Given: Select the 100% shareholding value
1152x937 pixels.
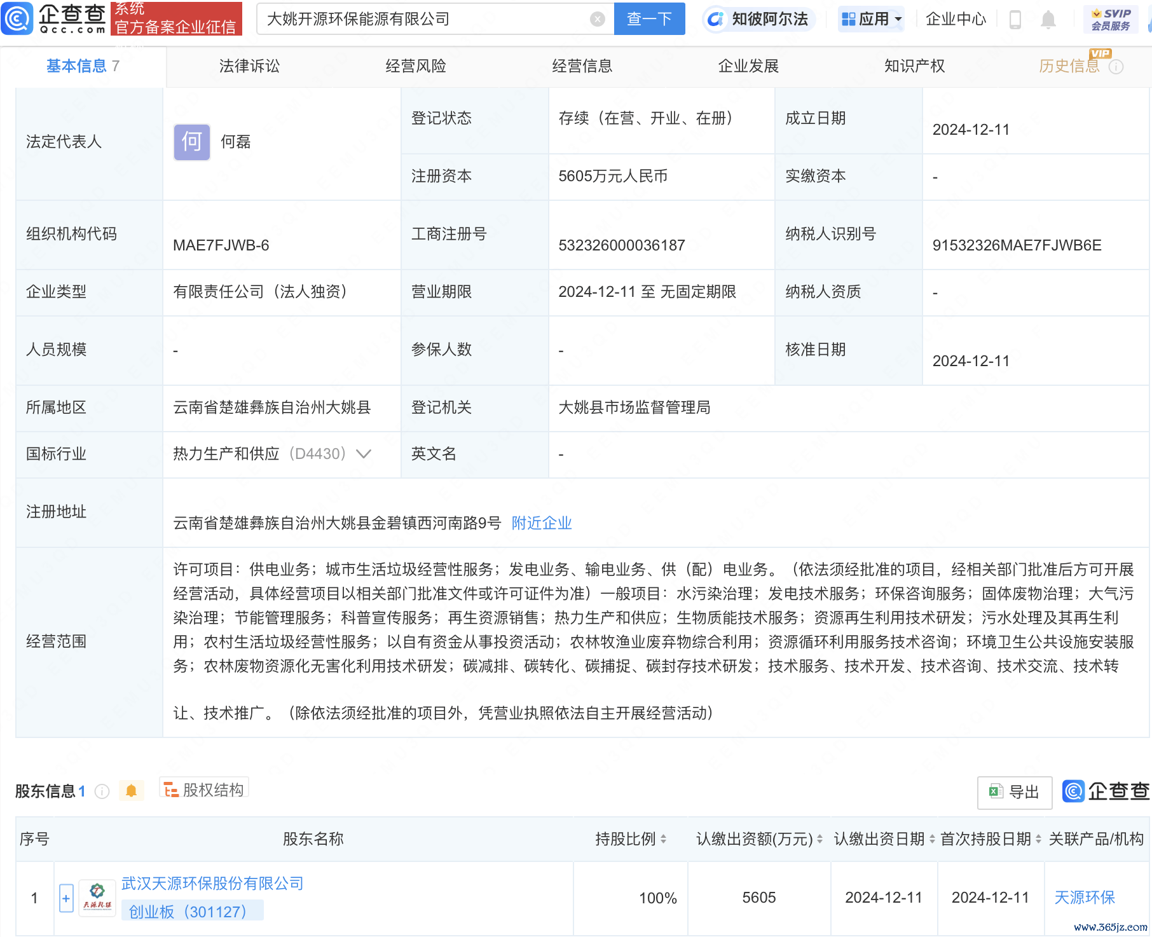Looking at the screenshot, I should (x=657, y=898).
